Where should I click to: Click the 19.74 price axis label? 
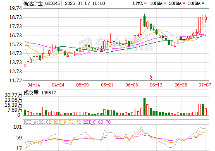pos(15,8)
